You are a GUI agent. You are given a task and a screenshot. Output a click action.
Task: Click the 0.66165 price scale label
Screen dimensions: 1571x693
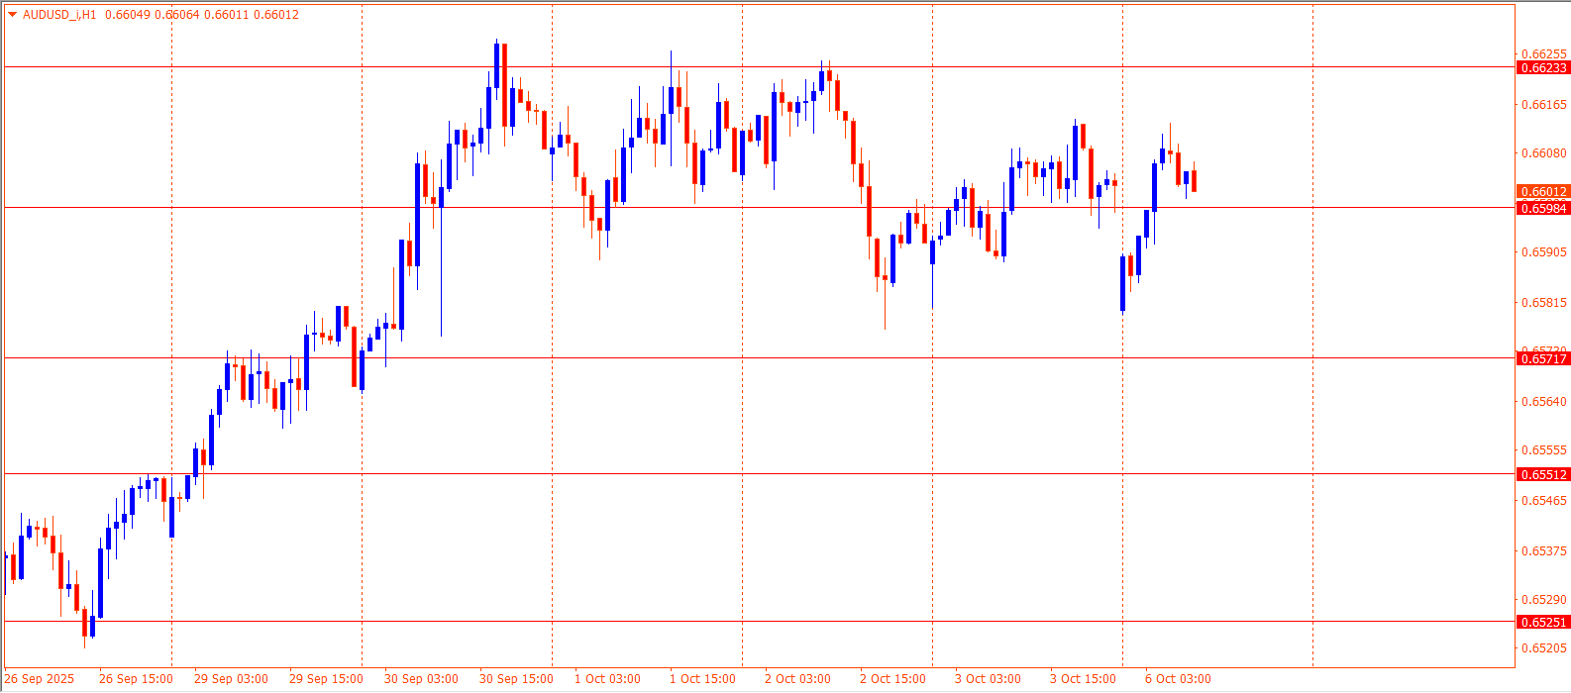pos(1543,104)
